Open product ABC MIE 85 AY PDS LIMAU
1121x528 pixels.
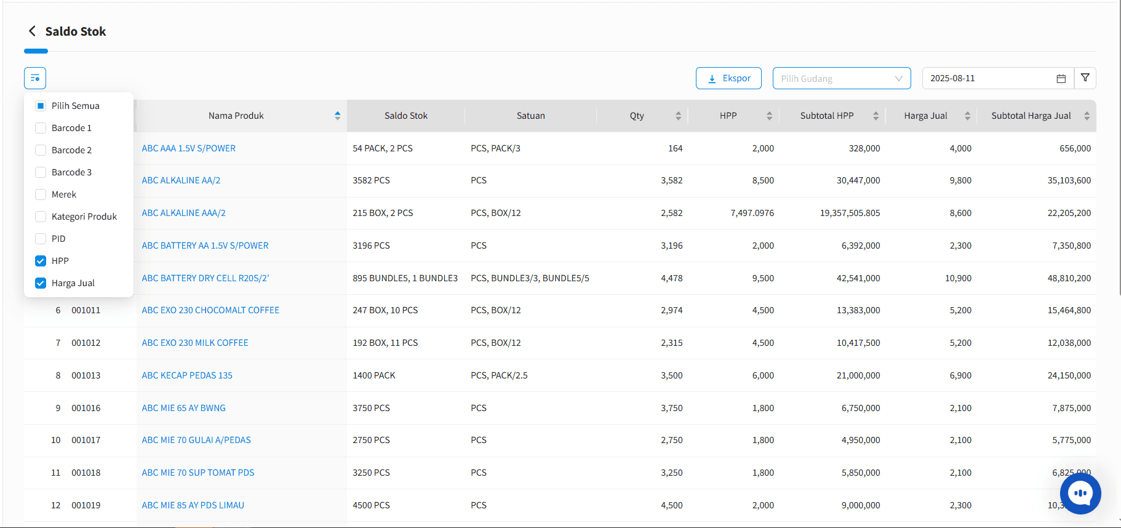click(193, 505)
